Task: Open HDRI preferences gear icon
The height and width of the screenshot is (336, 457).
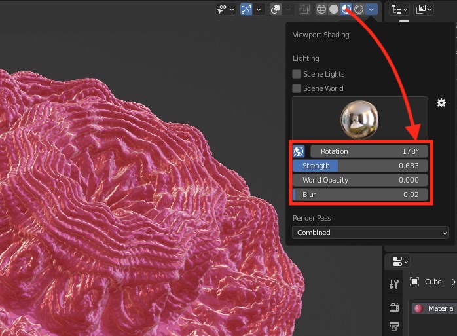Action: tap(441, 103)
